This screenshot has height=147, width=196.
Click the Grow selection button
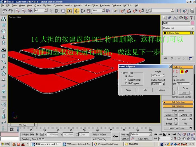(x=185, y=88)
